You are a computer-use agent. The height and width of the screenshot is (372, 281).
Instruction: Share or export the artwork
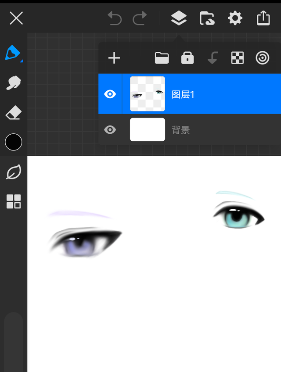click(263, 18)
